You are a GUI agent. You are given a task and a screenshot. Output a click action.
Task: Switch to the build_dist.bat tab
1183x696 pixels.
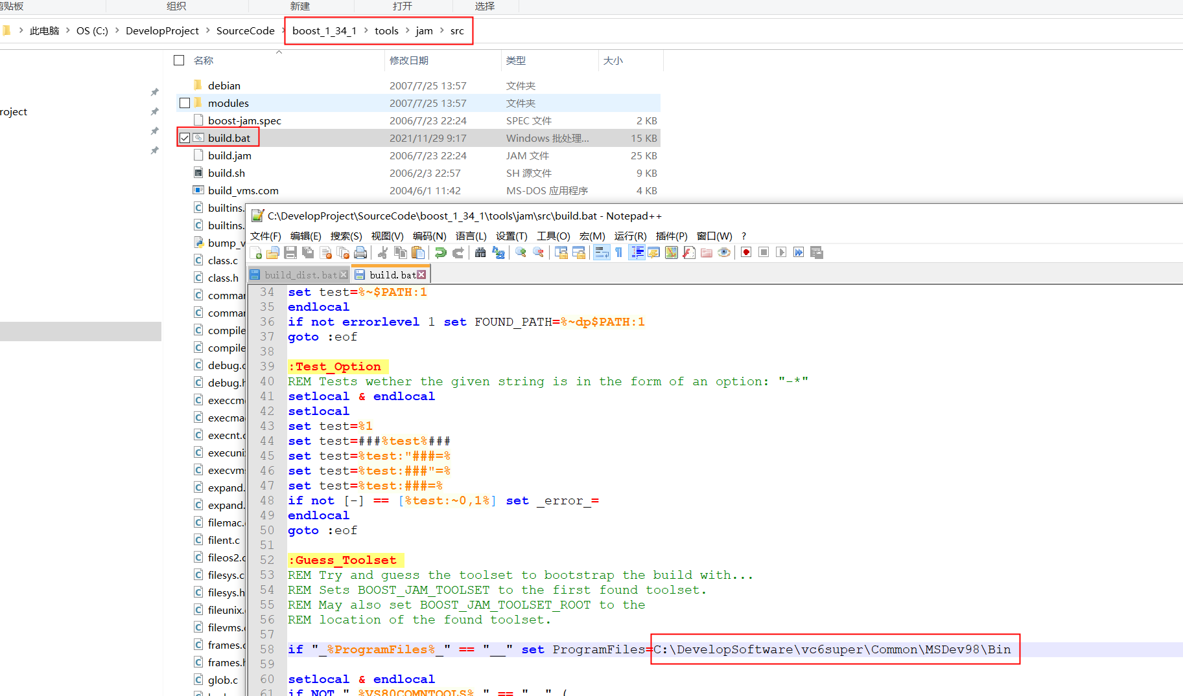click(300, 275)
